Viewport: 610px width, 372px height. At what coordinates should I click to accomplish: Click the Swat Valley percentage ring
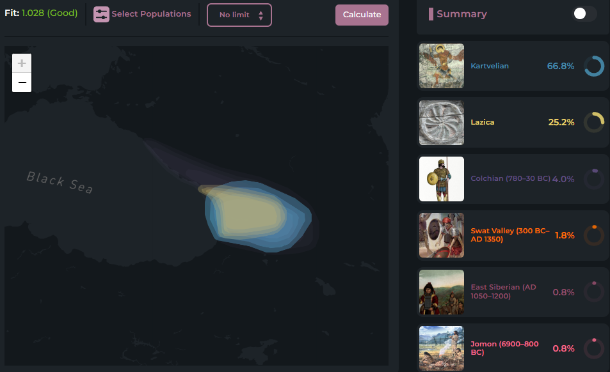[x=594, y=235]
